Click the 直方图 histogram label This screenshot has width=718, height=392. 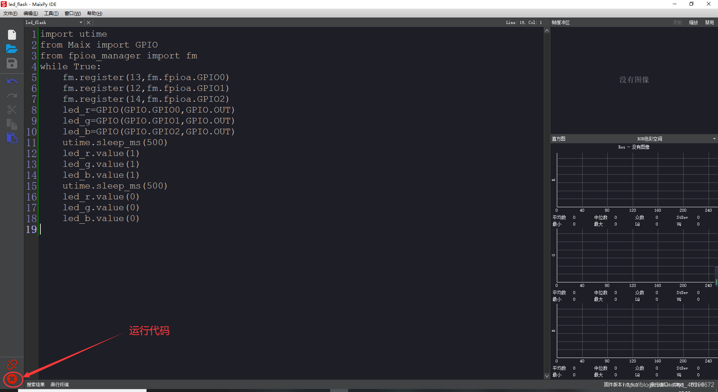click(x=559, y=139)
